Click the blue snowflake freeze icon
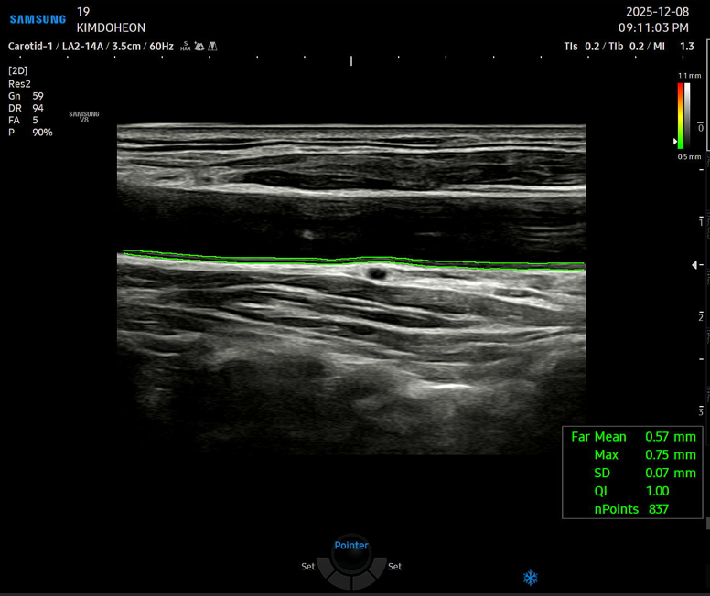Image resolution: width=710 pixels, height=596 pixels. click(531, 578)
